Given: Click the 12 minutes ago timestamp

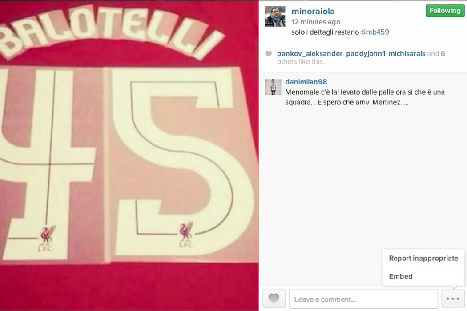Looking at the screenshot, I should coord(316,22).
